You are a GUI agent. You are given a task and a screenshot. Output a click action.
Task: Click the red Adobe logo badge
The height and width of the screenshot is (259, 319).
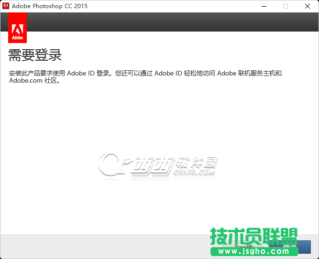[18, 28]
